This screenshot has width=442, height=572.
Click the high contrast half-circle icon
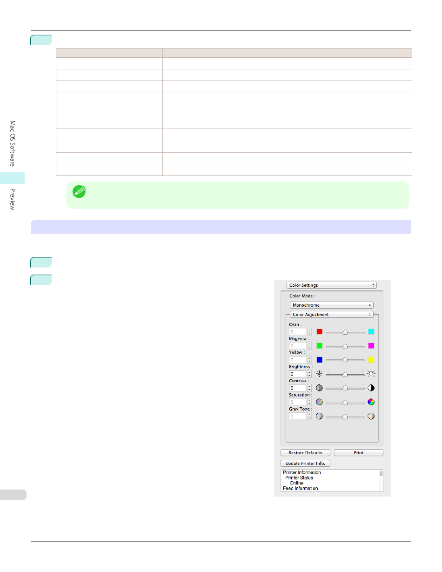pyautogui.click(x=371, y=388)
